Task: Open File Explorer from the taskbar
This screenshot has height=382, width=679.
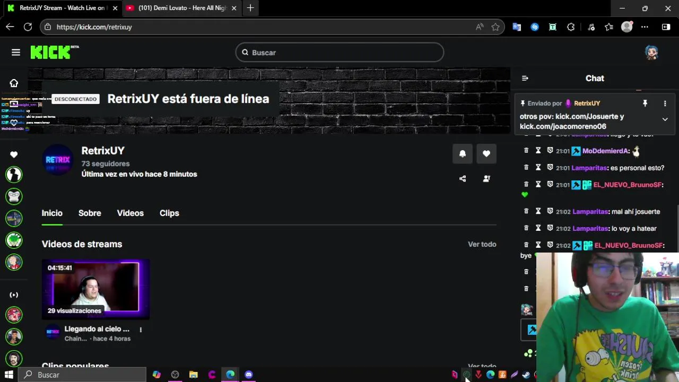Action: pos(194,375)
